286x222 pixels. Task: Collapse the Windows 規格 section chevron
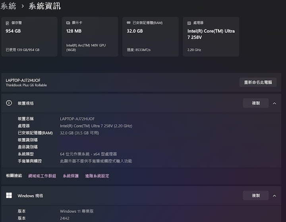tap(274, 196)
